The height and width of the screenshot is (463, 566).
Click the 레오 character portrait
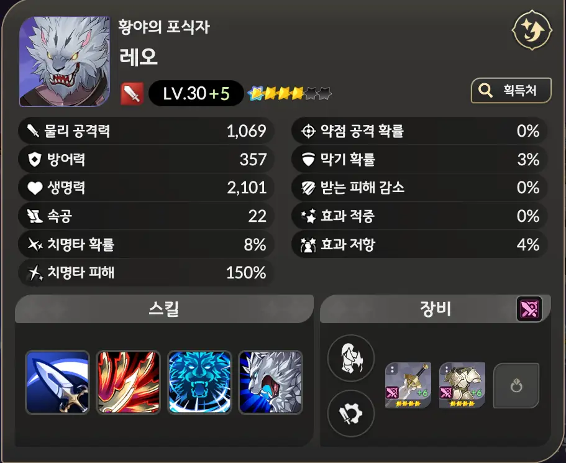pos(65,62)
